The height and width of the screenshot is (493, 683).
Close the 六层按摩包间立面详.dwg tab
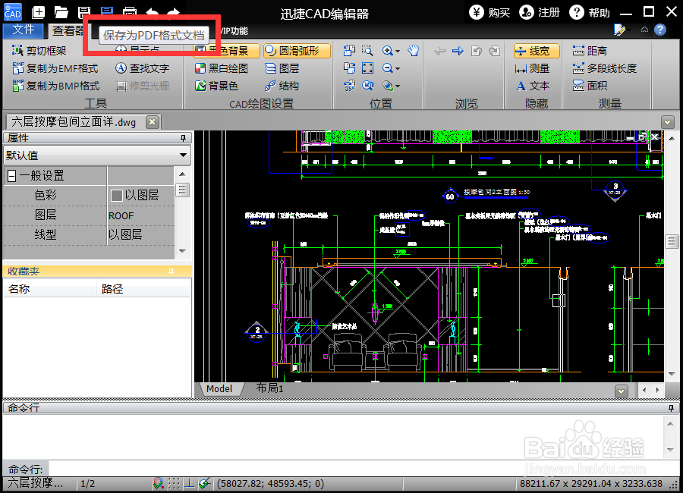pyautogui.click(x=152, y=122)
